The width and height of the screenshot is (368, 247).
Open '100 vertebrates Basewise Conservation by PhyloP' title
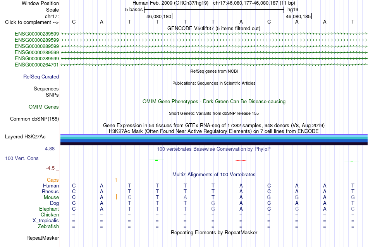point(213,149)
